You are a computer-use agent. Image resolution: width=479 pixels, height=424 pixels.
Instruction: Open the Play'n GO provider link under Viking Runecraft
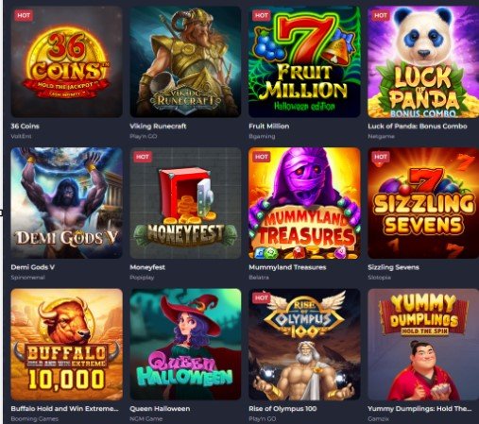(144, 136)
